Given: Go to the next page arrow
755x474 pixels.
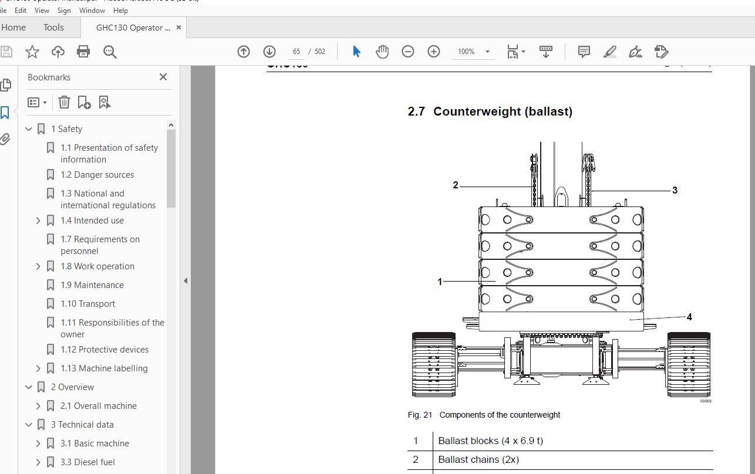Looking at the screenshot, I should tap(269, 52).
